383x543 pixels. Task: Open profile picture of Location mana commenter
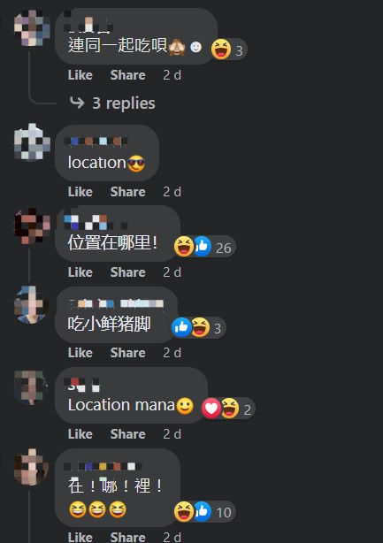coord(31,387)
